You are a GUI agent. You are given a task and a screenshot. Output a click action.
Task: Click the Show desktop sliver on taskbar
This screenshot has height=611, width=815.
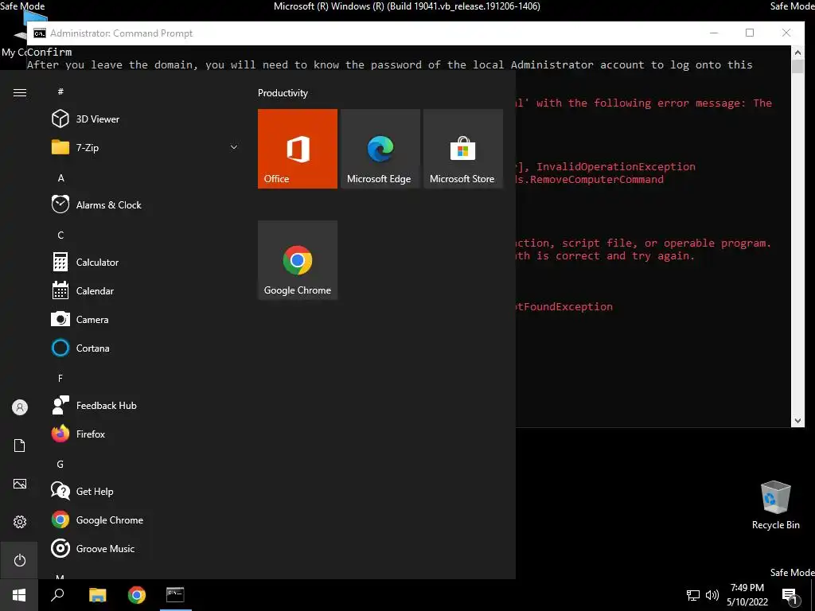pyautogui.click(x=813, y=595)
